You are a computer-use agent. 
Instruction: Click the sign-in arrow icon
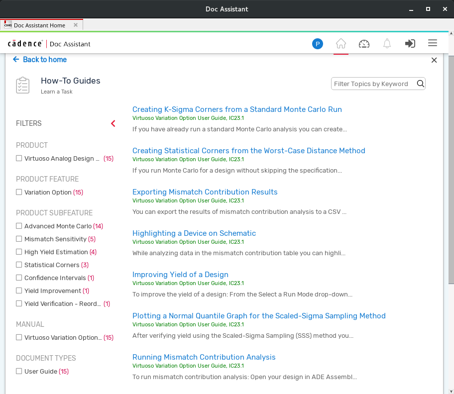(410, 44)
